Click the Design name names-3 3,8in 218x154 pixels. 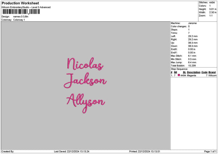pyautogui.click(x=21, y=17)
